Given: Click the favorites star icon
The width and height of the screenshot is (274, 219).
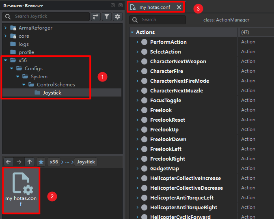Looking at the screenshot, I should [41, 162].
